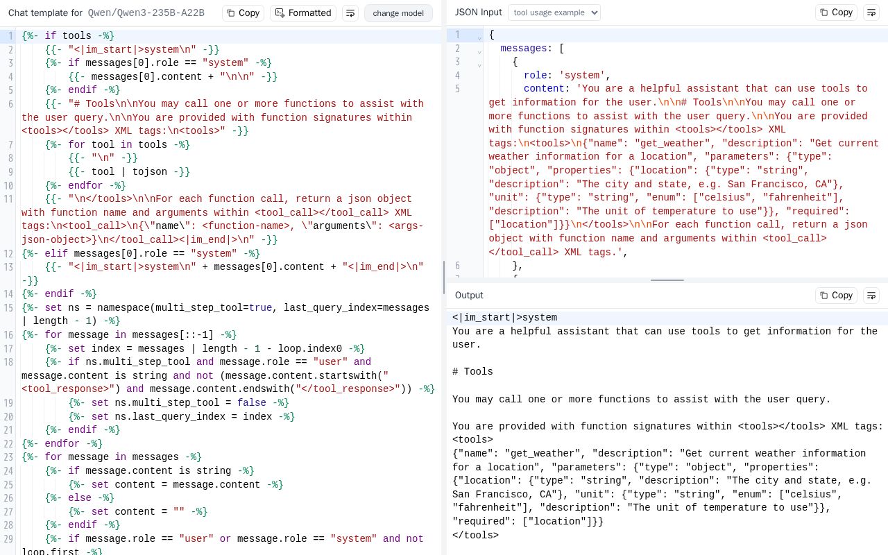Click the "messages: [" line in JSON Input

pyautogui.click(x=532, y=49)
